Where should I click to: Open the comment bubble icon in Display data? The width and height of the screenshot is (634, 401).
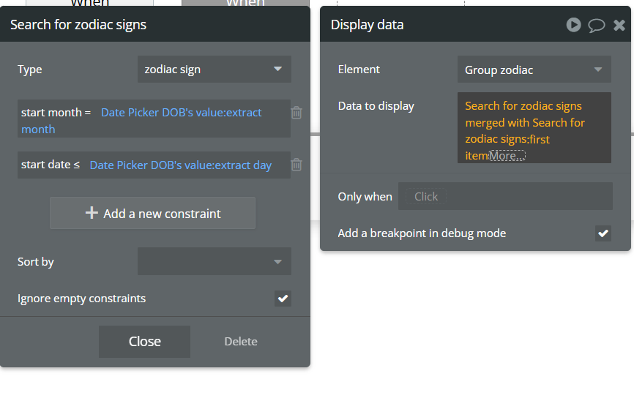click(596, 25)
